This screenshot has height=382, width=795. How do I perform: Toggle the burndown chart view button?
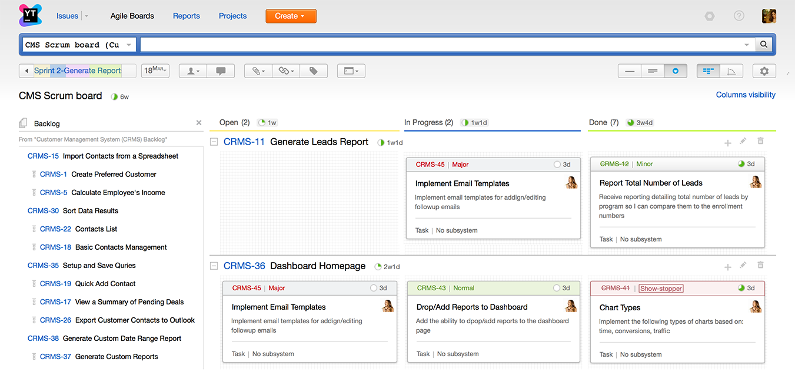coord(731,71)
